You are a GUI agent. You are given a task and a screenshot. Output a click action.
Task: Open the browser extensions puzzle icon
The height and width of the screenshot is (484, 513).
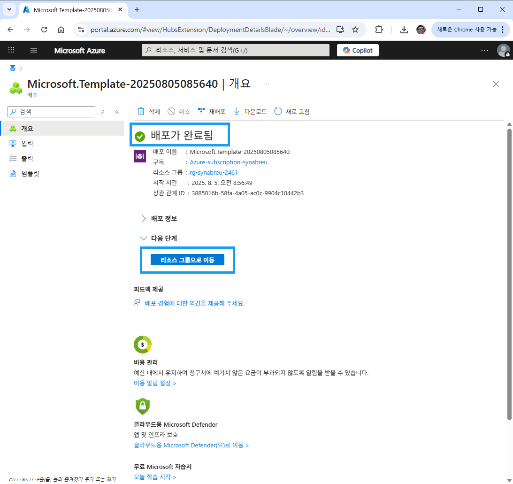point(379,30)
